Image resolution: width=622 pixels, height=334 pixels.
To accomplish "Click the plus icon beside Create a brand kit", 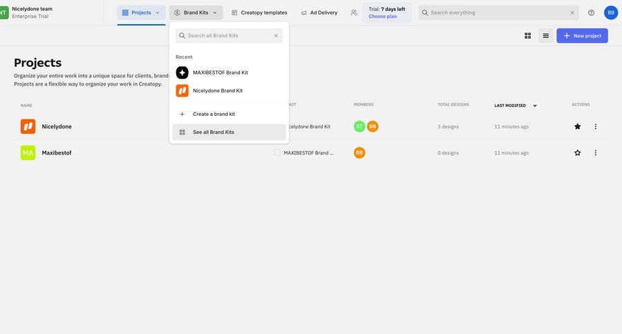I will tap(182, 114).
